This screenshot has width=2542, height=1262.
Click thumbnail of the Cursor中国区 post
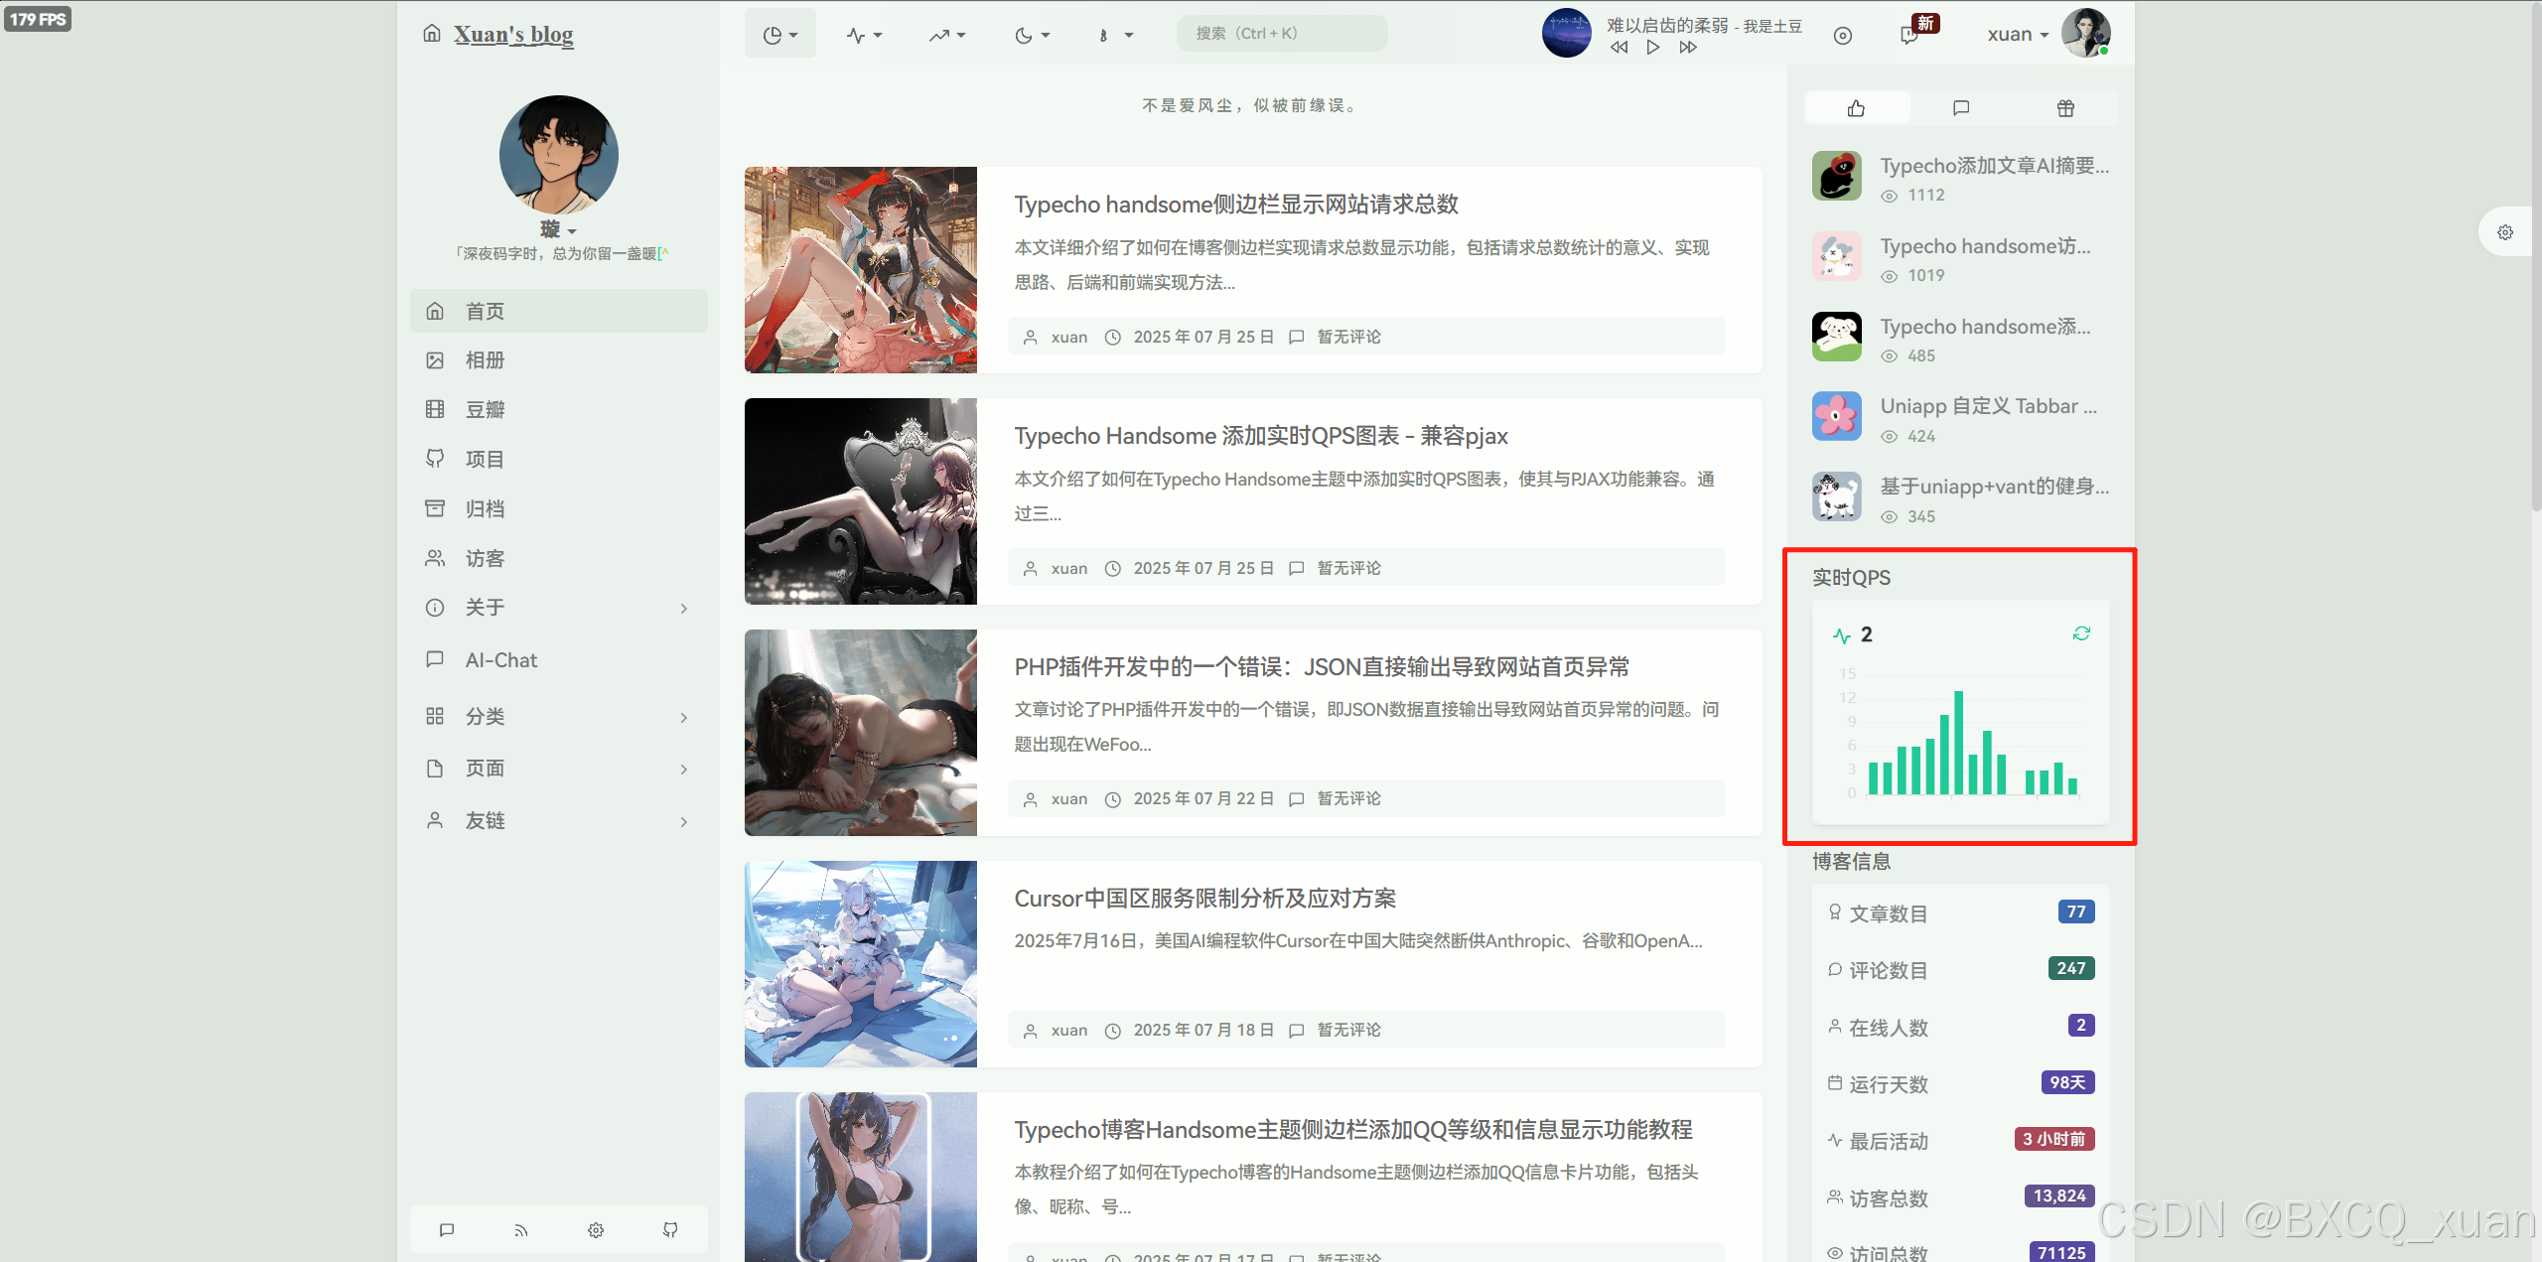coord(861,964)
